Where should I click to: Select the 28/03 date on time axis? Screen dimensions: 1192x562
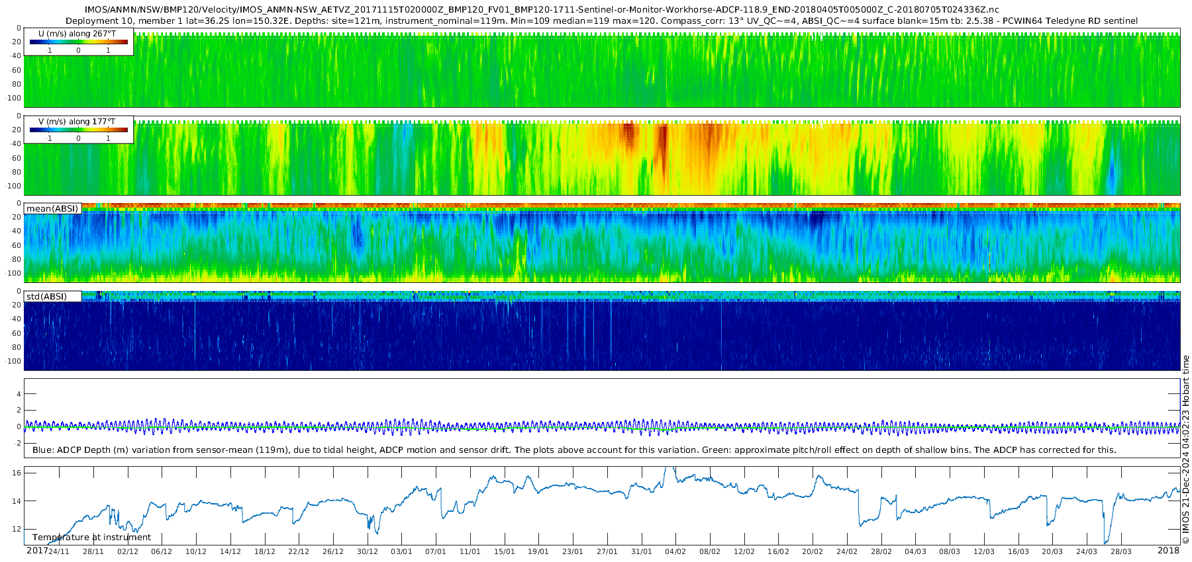[1121, 551]
